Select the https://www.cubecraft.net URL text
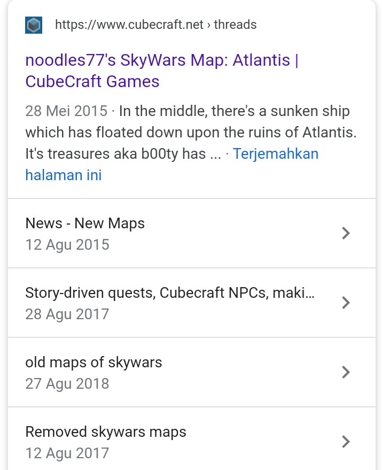This screenshot has height=470, width=383. (129, 25)
